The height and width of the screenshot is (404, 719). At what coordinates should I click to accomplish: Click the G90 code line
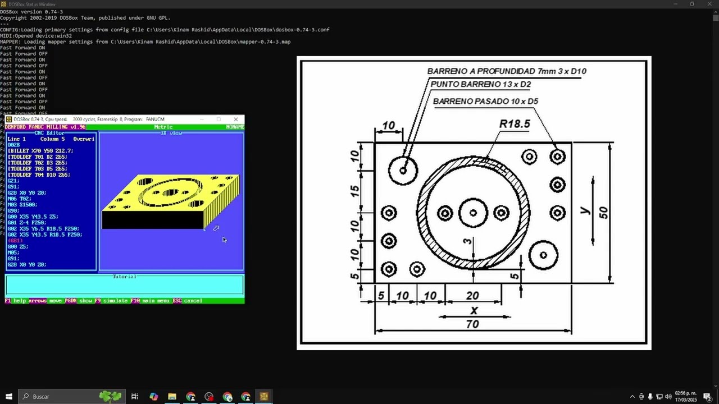pos(13,210)
